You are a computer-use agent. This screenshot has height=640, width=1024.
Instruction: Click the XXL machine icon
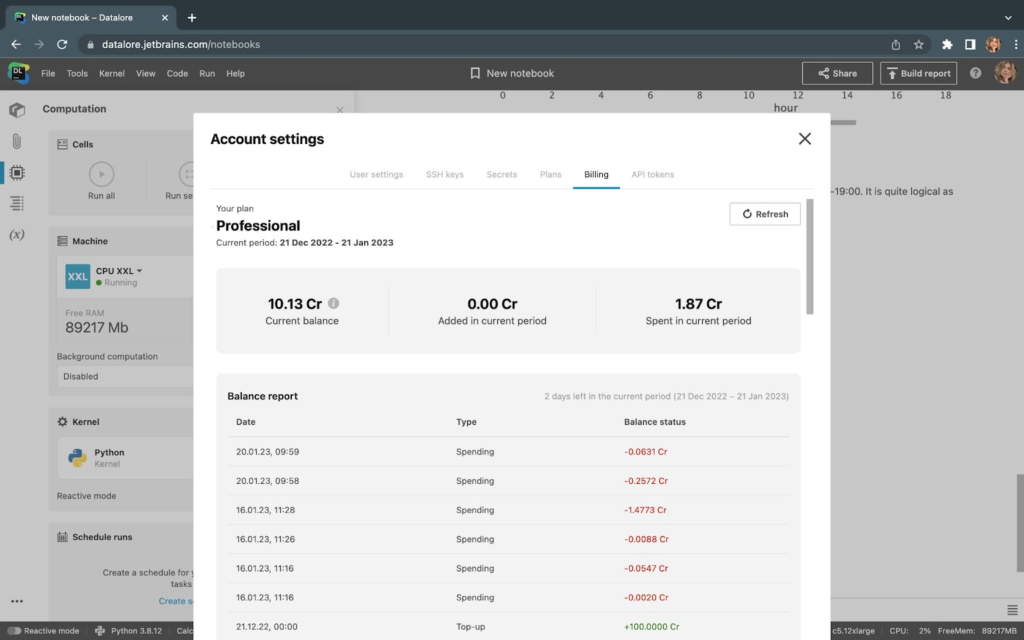pos(78,276)
